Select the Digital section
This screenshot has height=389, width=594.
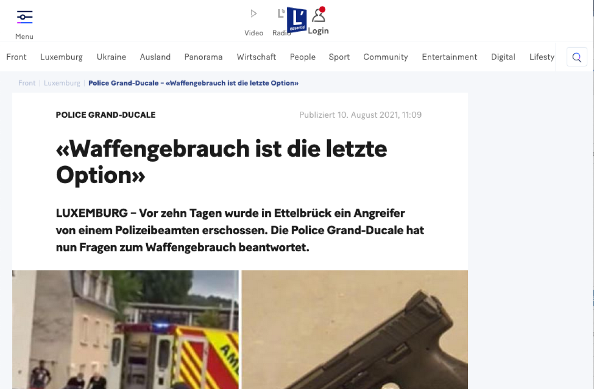(503, 57)
